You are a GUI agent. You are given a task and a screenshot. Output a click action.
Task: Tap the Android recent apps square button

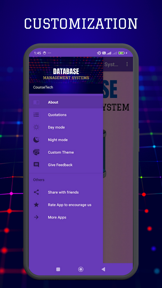pos(58,269)
